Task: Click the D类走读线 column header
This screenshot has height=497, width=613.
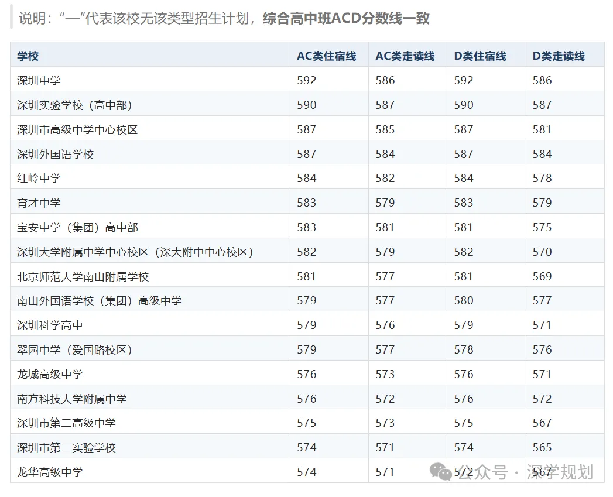Action: click(559, 56)
